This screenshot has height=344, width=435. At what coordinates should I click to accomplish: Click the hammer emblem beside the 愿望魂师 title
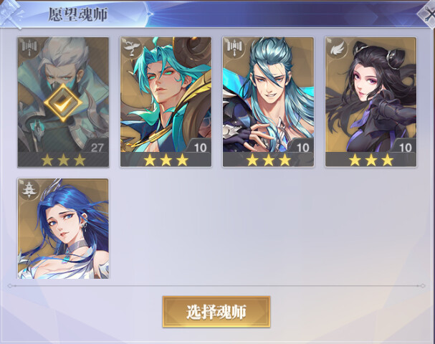12,14
